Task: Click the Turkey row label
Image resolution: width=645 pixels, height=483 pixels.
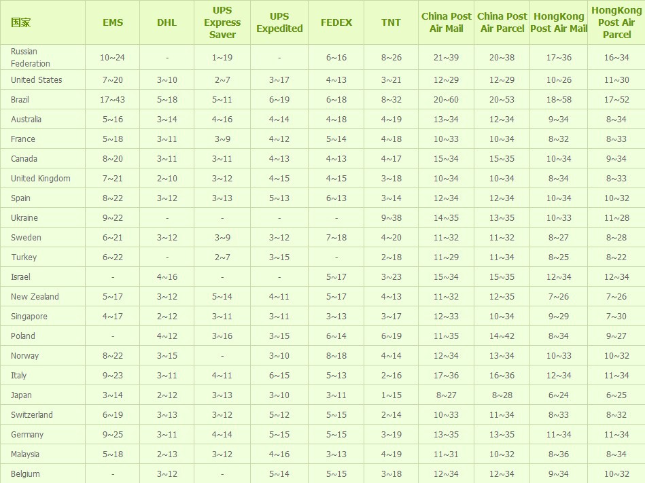Action: point(24,257)
